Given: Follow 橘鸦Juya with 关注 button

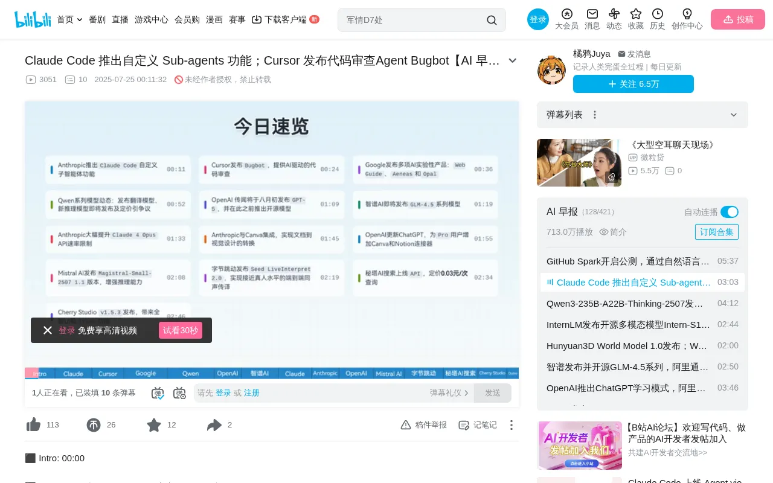Looking at the screenshot, I should click(633, 84).
